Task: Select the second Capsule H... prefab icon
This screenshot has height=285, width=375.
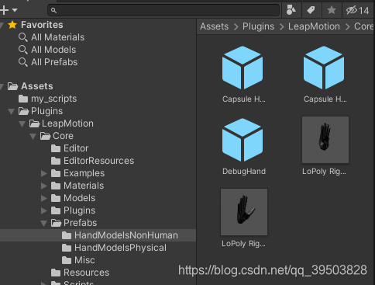Action: click(x=324, y=68)
